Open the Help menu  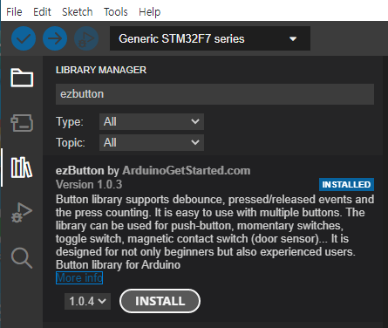pyautogui.click(x=149, y=12)
